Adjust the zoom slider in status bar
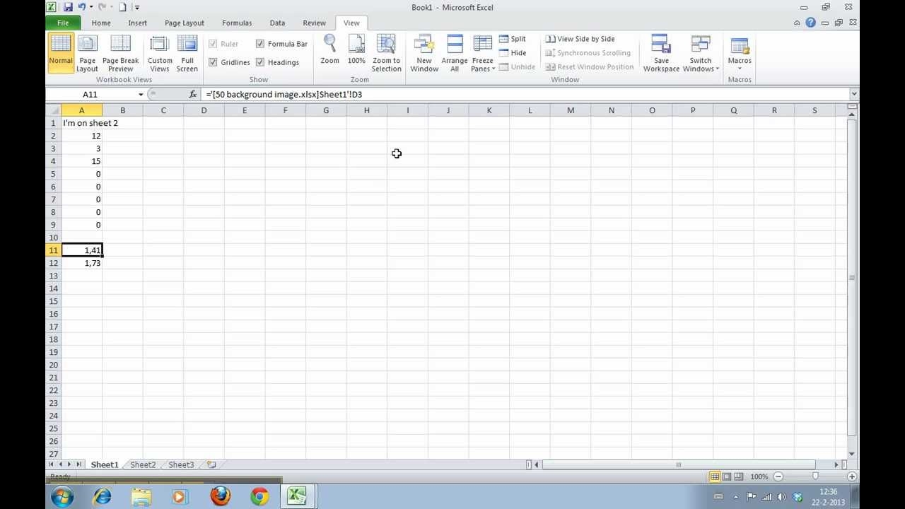 tap(815, 476)
